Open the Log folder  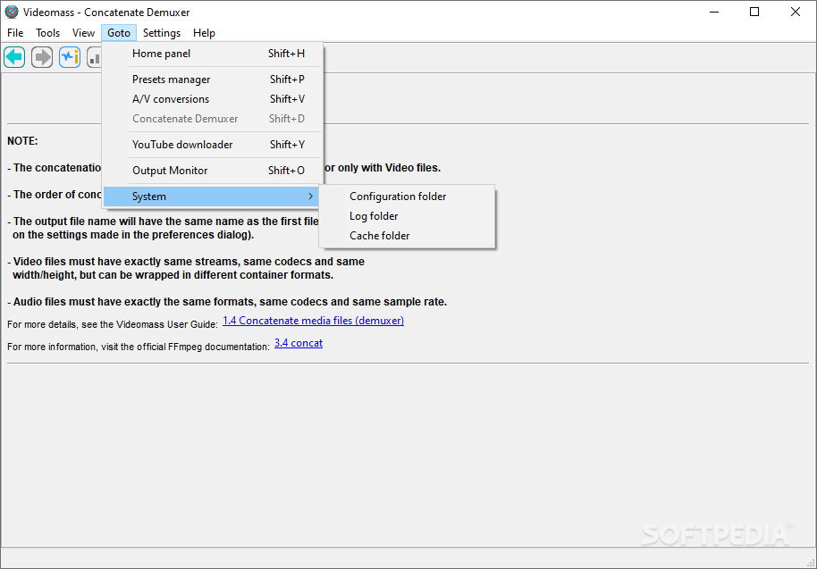point(407,216)
